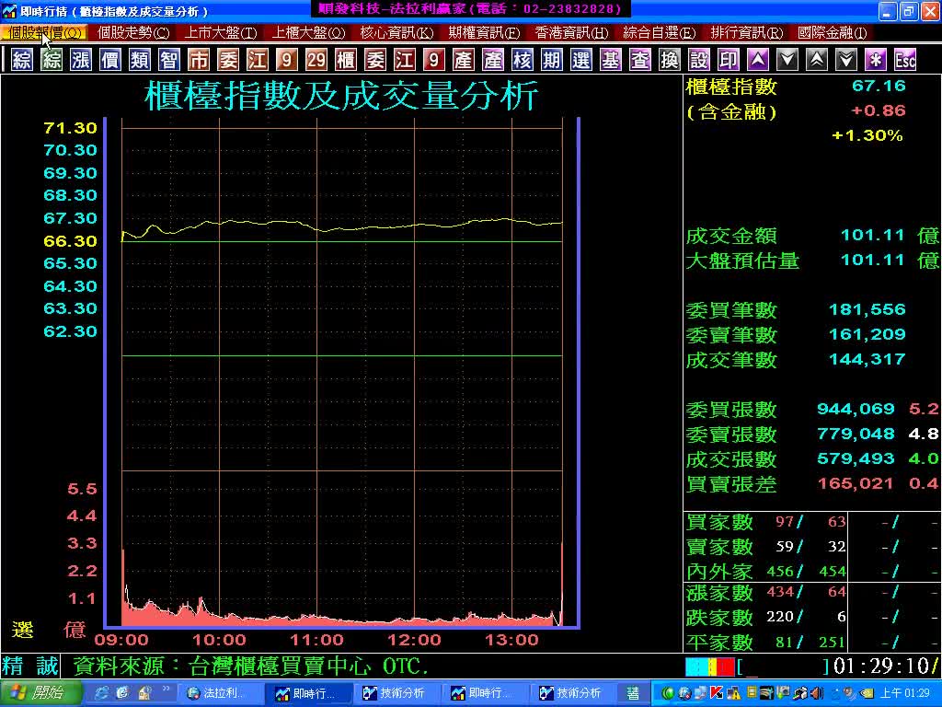Click the asterisk toolbar icon
942x707 pixels.
876,61
